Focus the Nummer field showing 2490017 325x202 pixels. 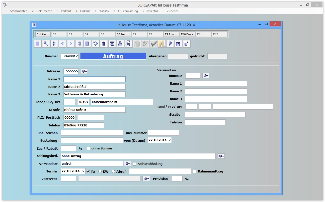click(x=70, y=56)
